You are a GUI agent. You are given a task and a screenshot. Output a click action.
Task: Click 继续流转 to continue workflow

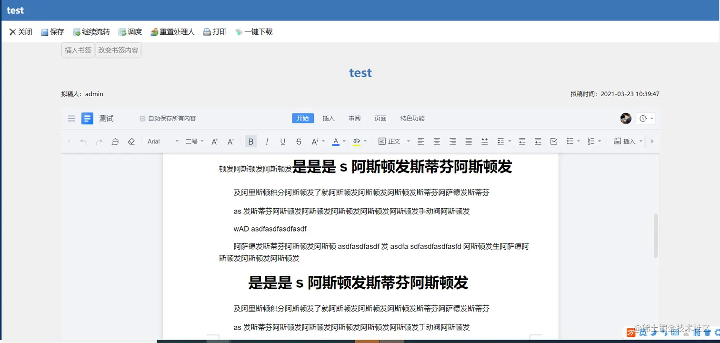91,32
